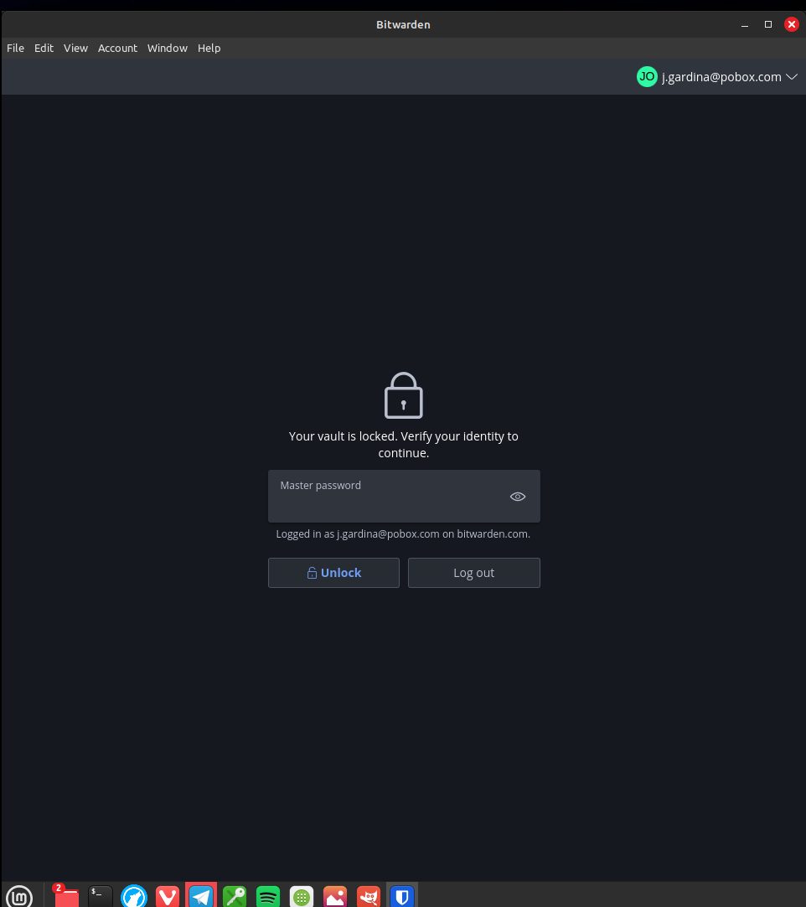Open the Linux Mint menu
The width and height of the screenshot is (806, 907).
point(20,895)
